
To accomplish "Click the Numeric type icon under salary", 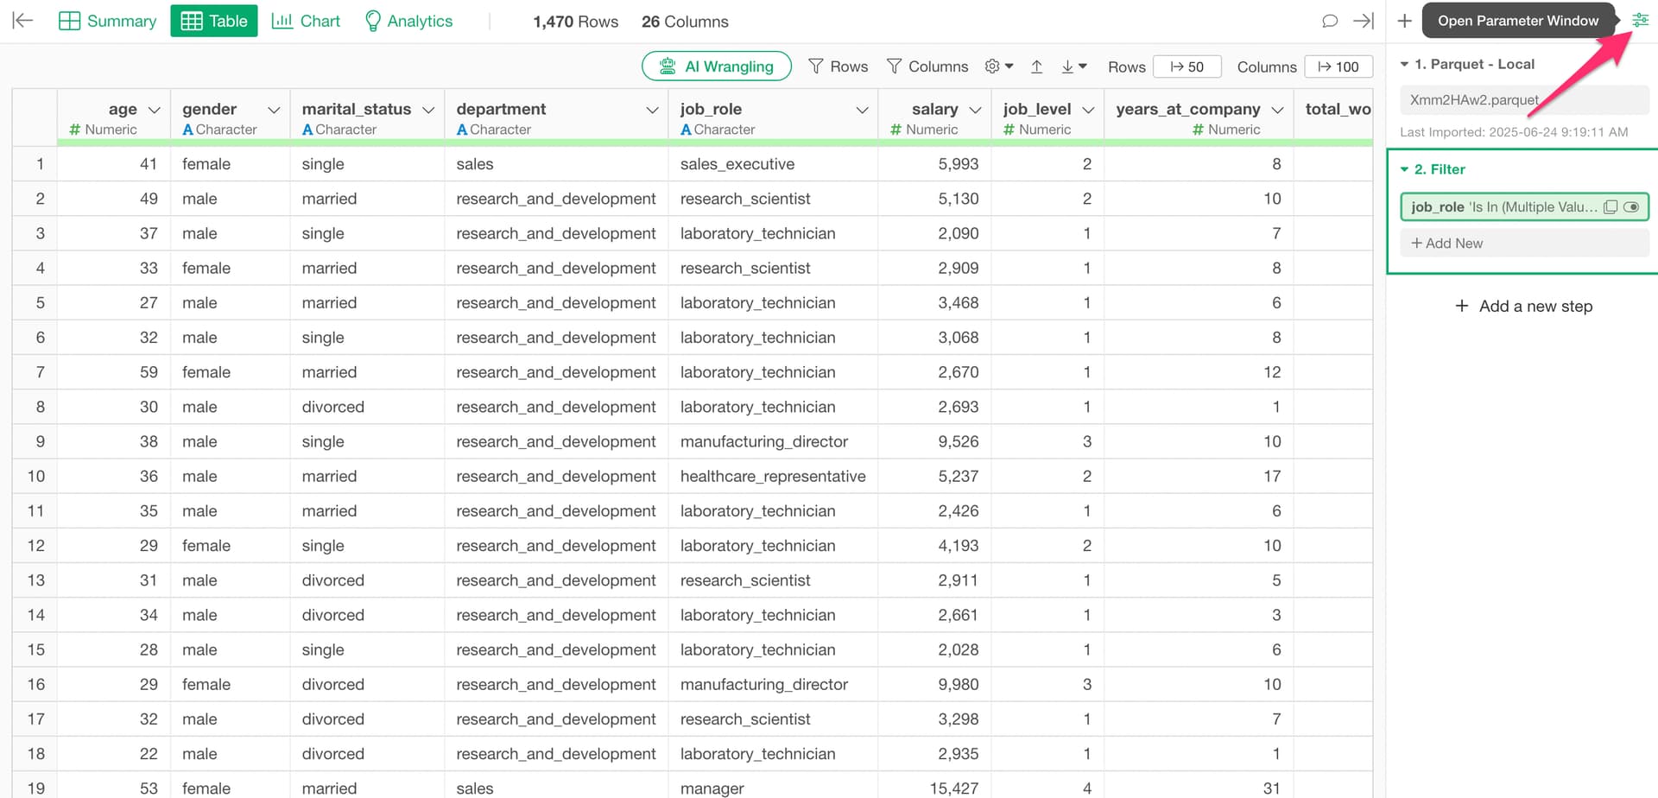I will pos(895,130).
